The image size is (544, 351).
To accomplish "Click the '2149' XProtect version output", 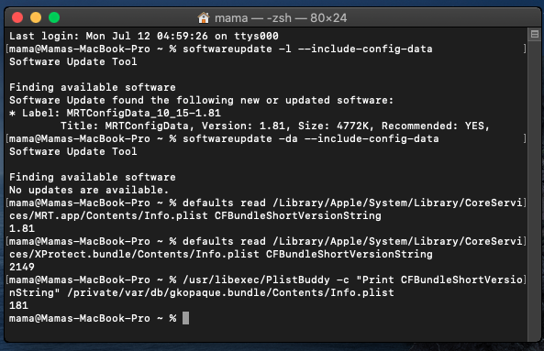I will pos(22,267).
